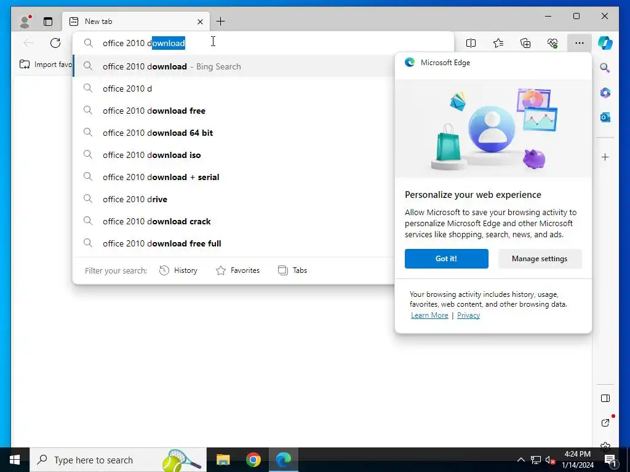Filter search by Favorites

coord(238,270)
